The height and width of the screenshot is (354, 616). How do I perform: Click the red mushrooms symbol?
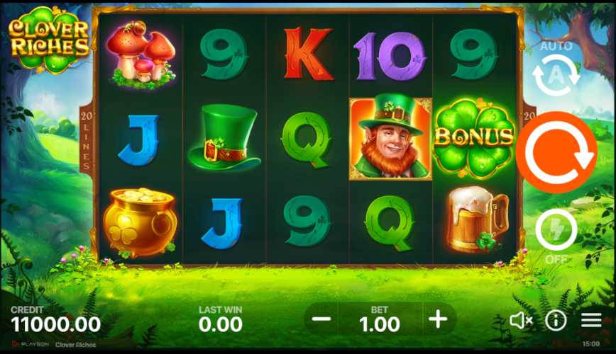click(x=141, y=55)
